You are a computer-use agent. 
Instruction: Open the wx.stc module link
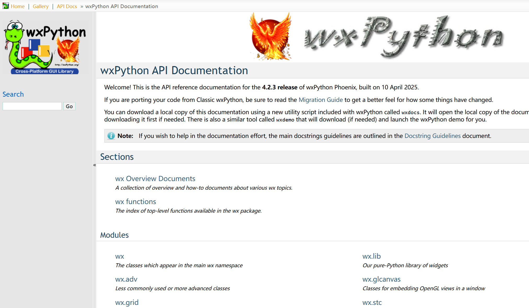coord(372,303)
